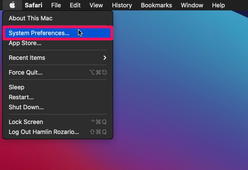Open the Edit menu

(75, 5)
